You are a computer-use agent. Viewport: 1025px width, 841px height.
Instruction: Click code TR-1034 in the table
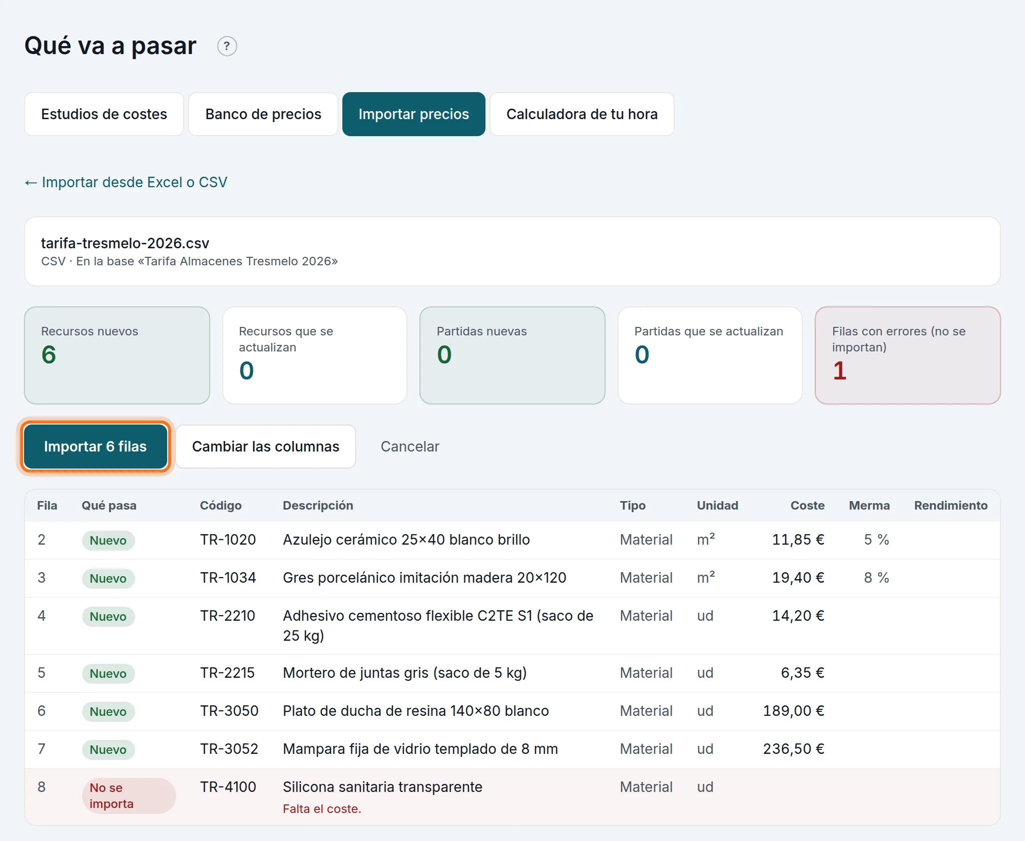click(228, 578)
